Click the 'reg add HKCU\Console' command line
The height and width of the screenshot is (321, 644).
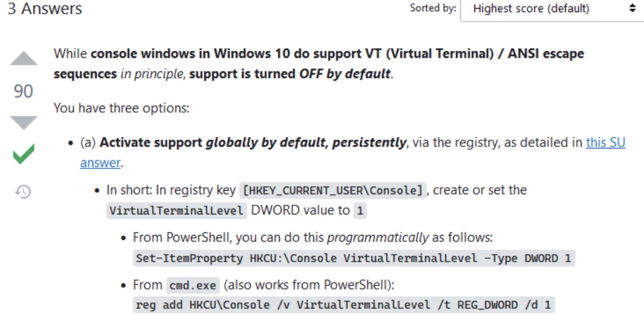point(344,305)
